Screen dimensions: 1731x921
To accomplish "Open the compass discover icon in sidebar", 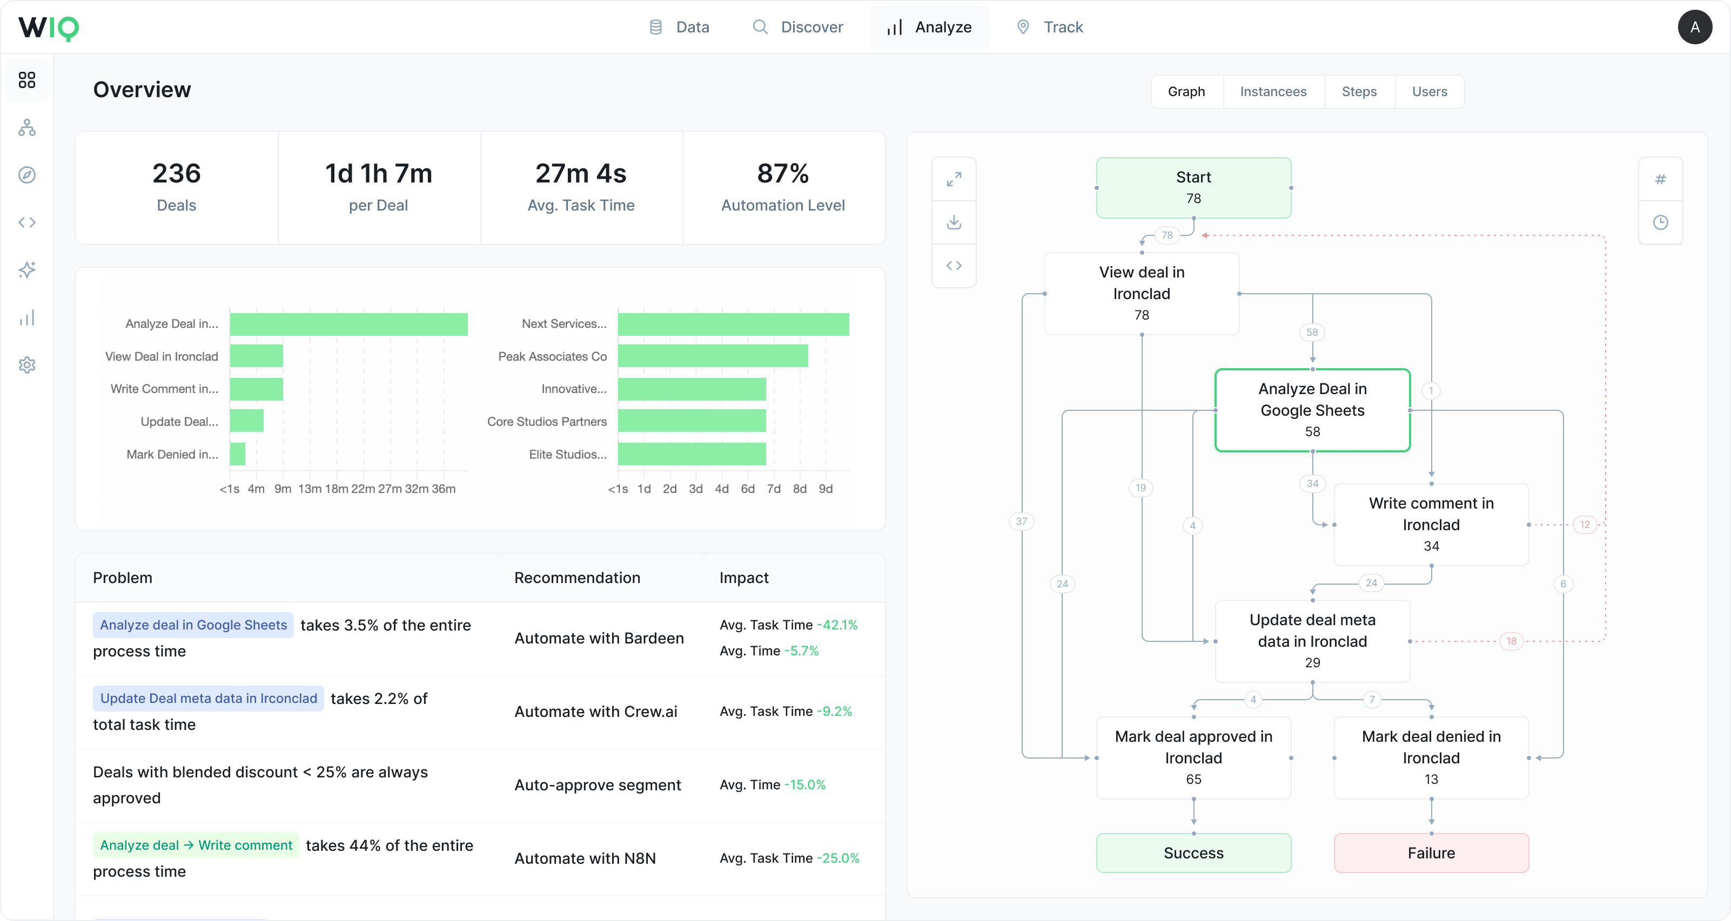I will click(27, 174).
